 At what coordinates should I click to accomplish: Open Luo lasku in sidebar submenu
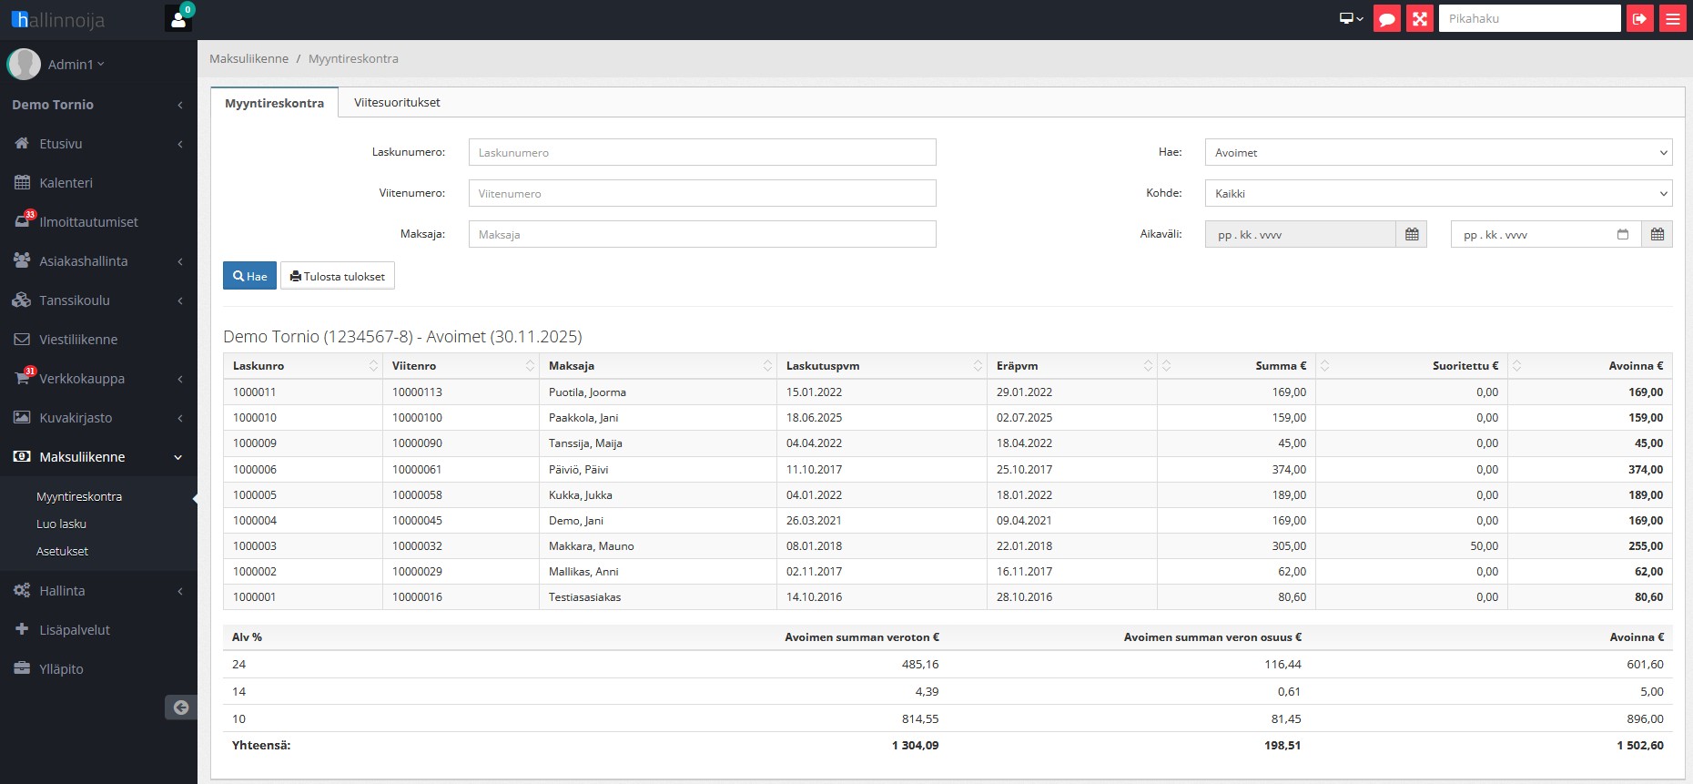(x=61, y=524)
